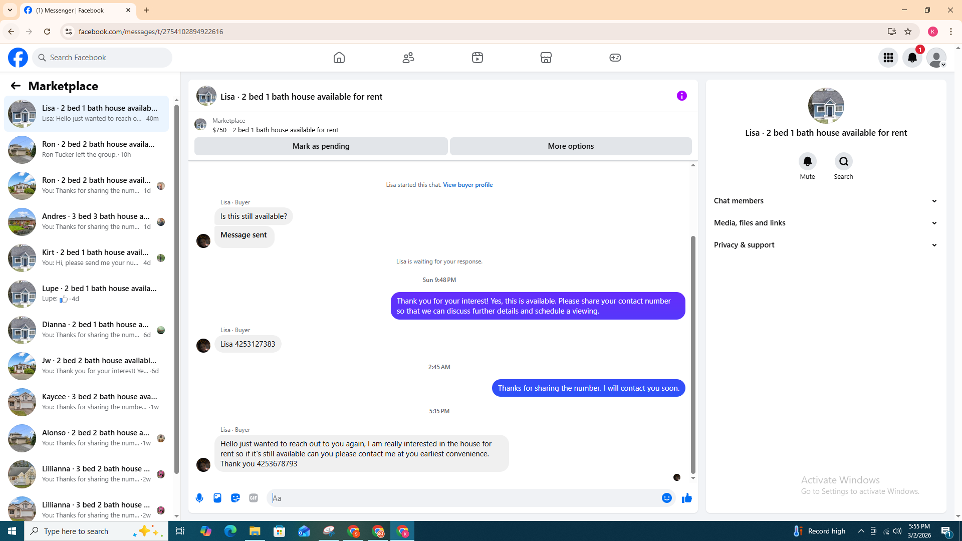Install Facebook app icon in address bar
This screenshot has width=962, height=541.
892,32
